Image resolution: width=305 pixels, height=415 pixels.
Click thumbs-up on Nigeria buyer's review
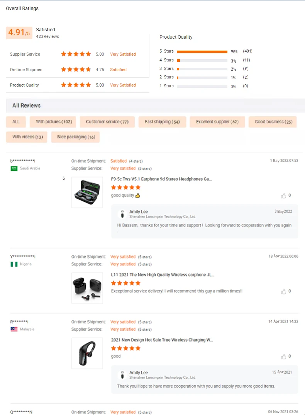coord(284,292)
